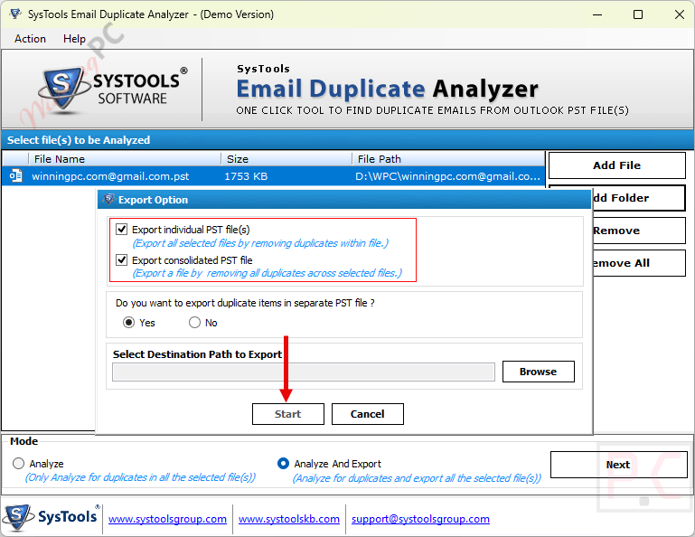Select the winningpc.com@gmail.com.pst file name

(110, 176)
